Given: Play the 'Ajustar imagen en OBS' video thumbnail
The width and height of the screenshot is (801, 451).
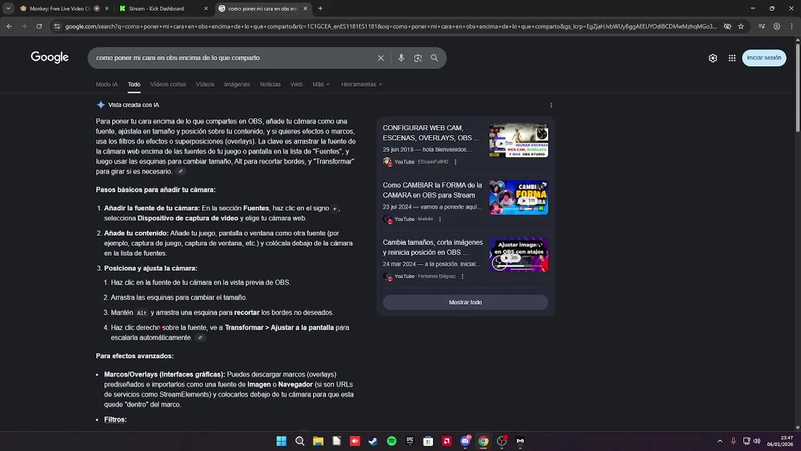Looking at the screenshot, I should [x=519, y=254].
